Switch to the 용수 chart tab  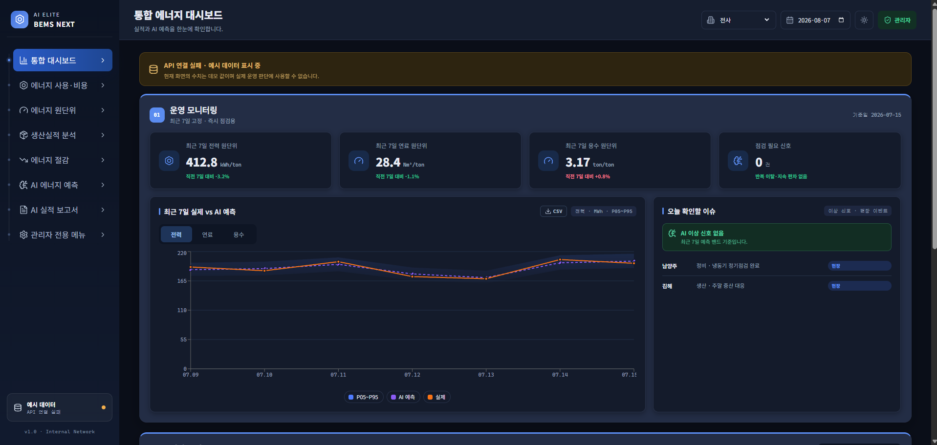[x=239, y=234]
